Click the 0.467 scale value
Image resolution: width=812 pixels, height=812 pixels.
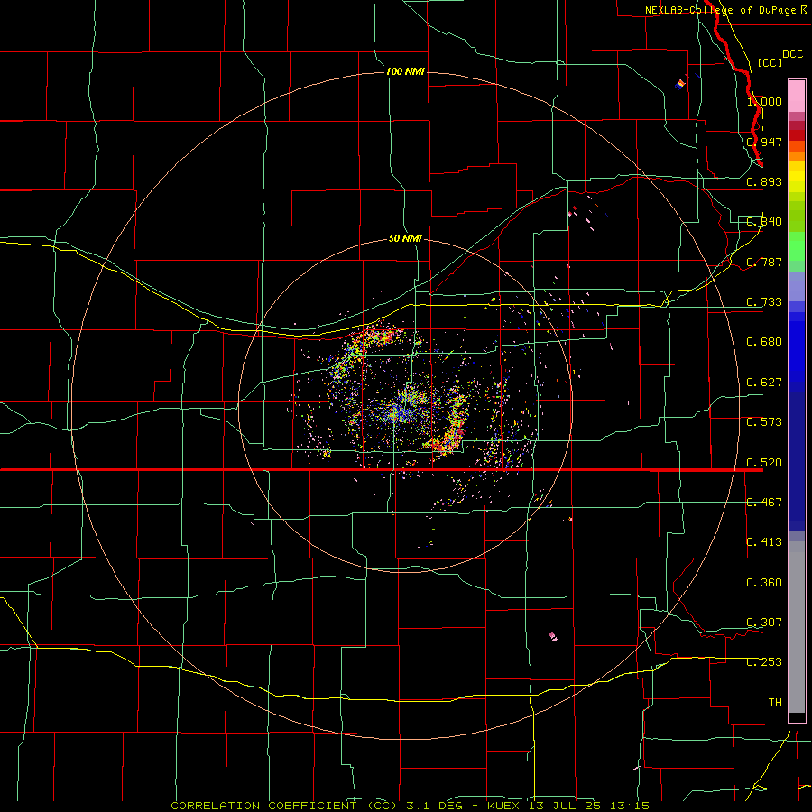[764, 503]
